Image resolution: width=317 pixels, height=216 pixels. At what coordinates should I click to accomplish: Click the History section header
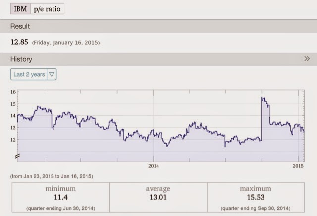158,59
